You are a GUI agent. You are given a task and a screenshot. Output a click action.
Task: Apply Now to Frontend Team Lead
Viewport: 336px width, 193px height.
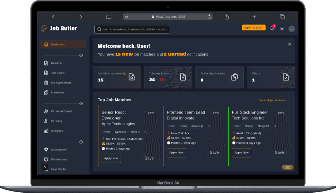(176, 153)
